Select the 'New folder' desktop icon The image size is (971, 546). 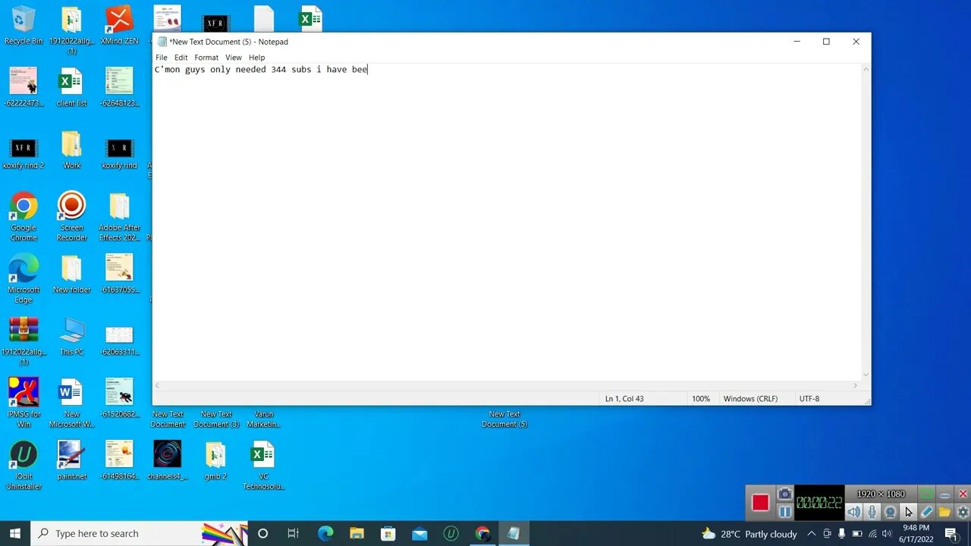click(x=71, y=274)
